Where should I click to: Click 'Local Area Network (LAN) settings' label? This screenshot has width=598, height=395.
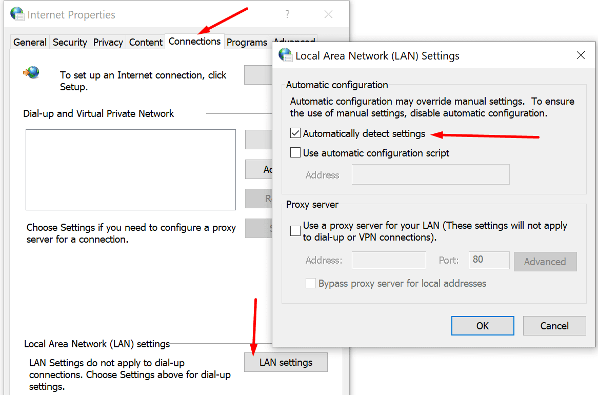[97, 344]
